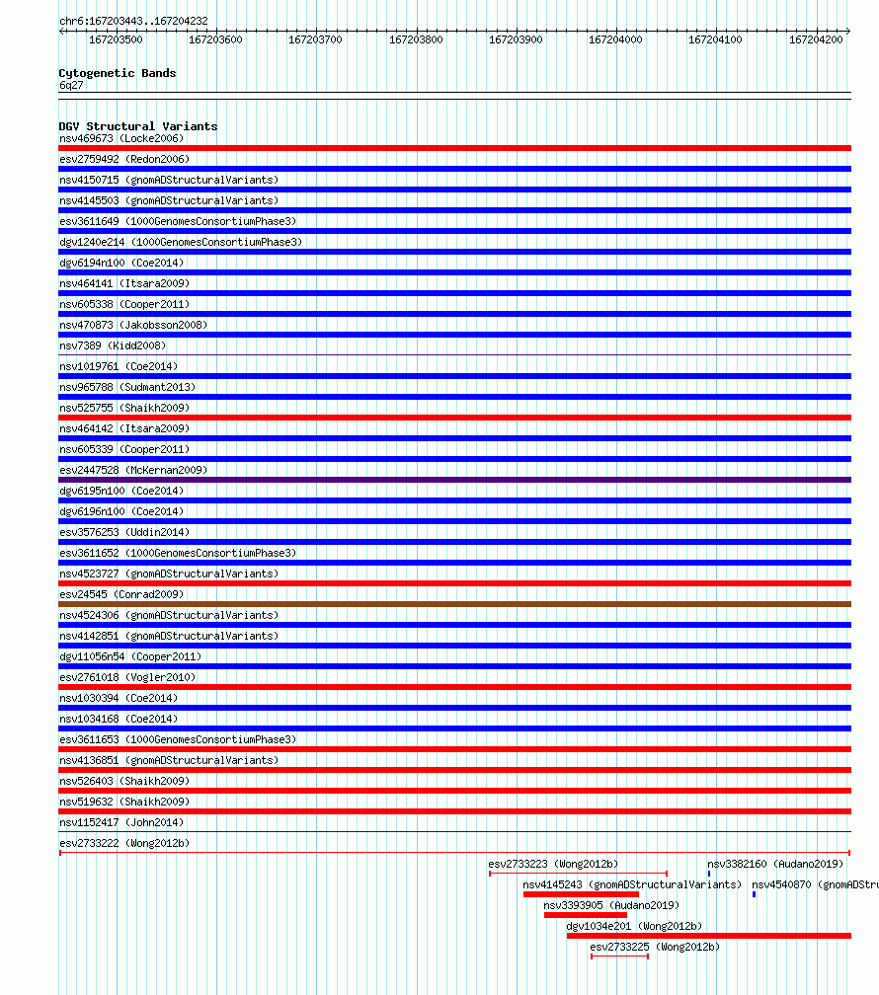The height and width of the screenshot is (995, 879).
Task: Click the thin red line under esv2733223
Action: pos(578,874)
